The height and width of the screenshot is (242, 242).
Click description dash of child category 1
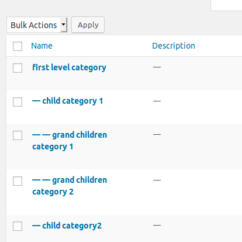point(157,101)
